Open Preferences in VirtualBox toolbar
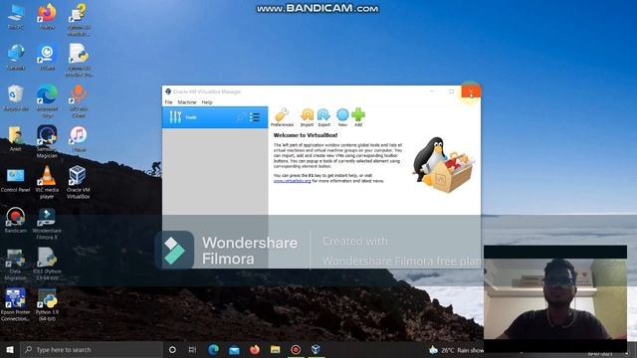The width and height of the screenshot is (637, 358). point(282,117)
